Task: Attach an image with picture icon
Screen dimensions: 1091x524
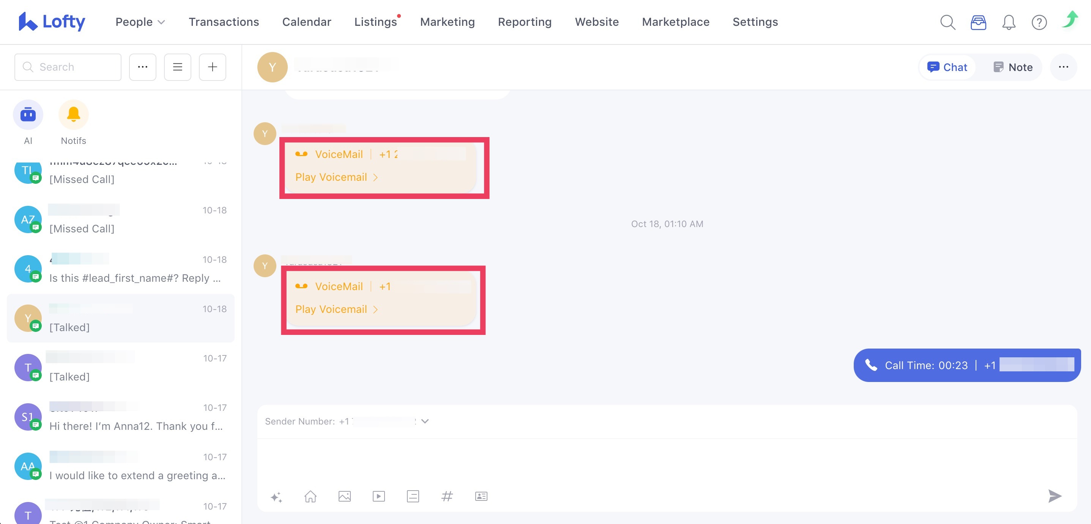Action: (x=345, y=496)
